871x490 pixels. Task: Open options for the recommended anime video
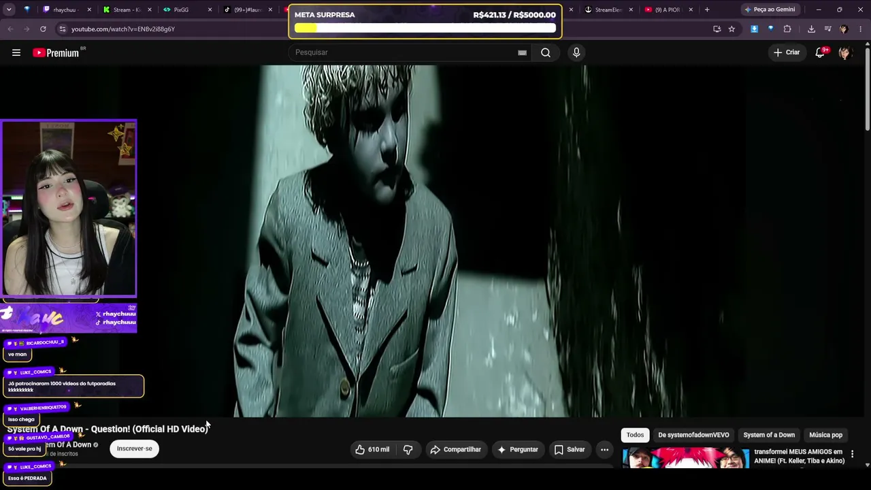coord(852,454)
